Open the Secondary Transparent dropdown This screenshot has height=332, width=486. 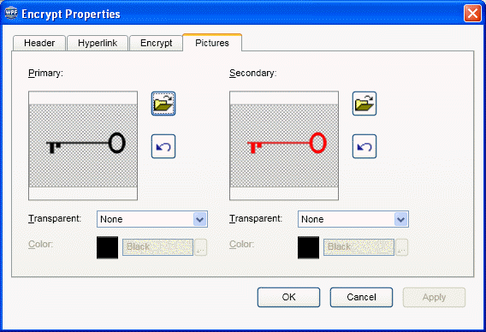[x=401, y=219]
